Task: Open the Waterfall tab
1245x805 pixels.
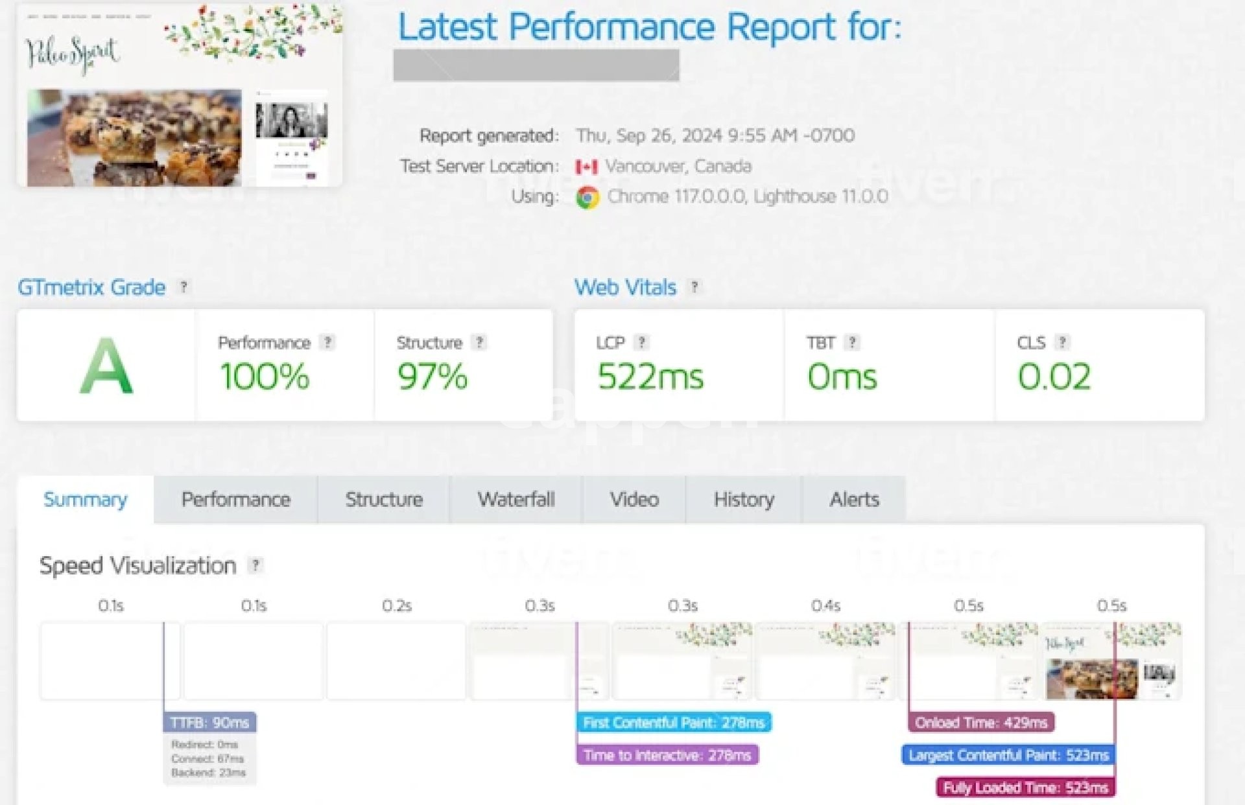Action: (x=516, y=500)
